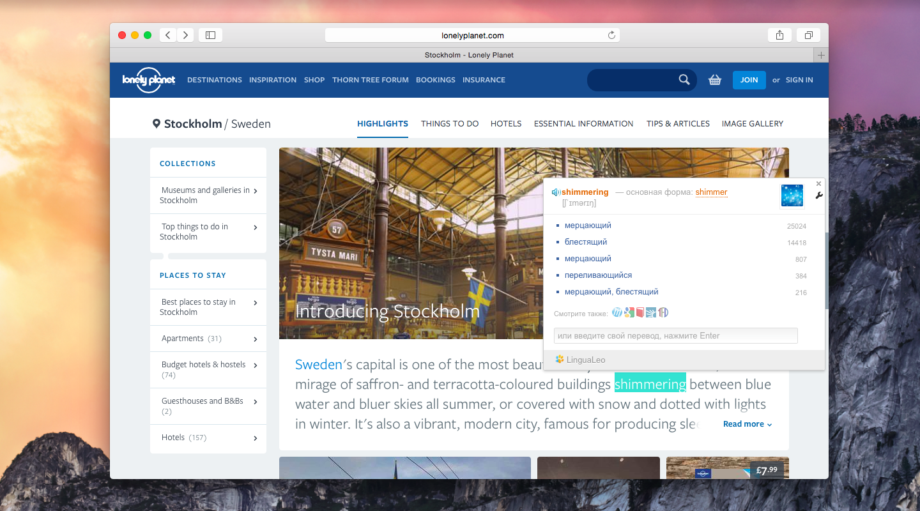The width and height of the screenshot is (920, 511).
Task: Open the Shop menu
Action: (x=314, y=80)
